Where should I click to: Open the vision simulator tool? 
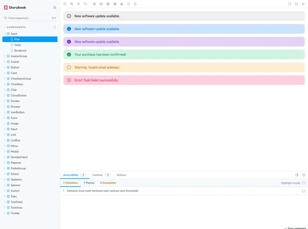coord(94,4)
